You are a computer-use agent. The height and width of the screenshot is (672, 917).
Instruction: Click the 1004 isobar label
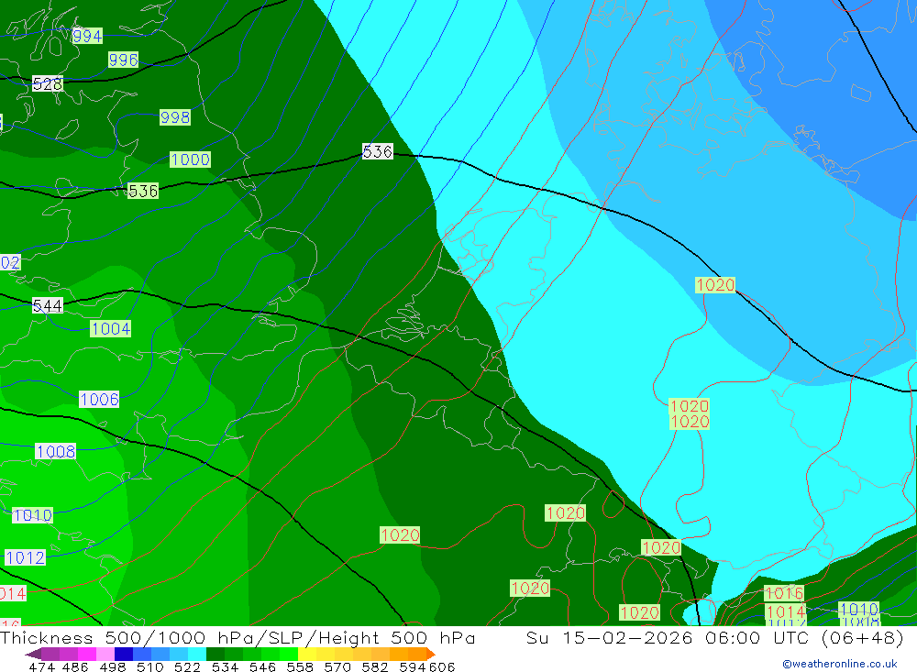pos(110,329)
